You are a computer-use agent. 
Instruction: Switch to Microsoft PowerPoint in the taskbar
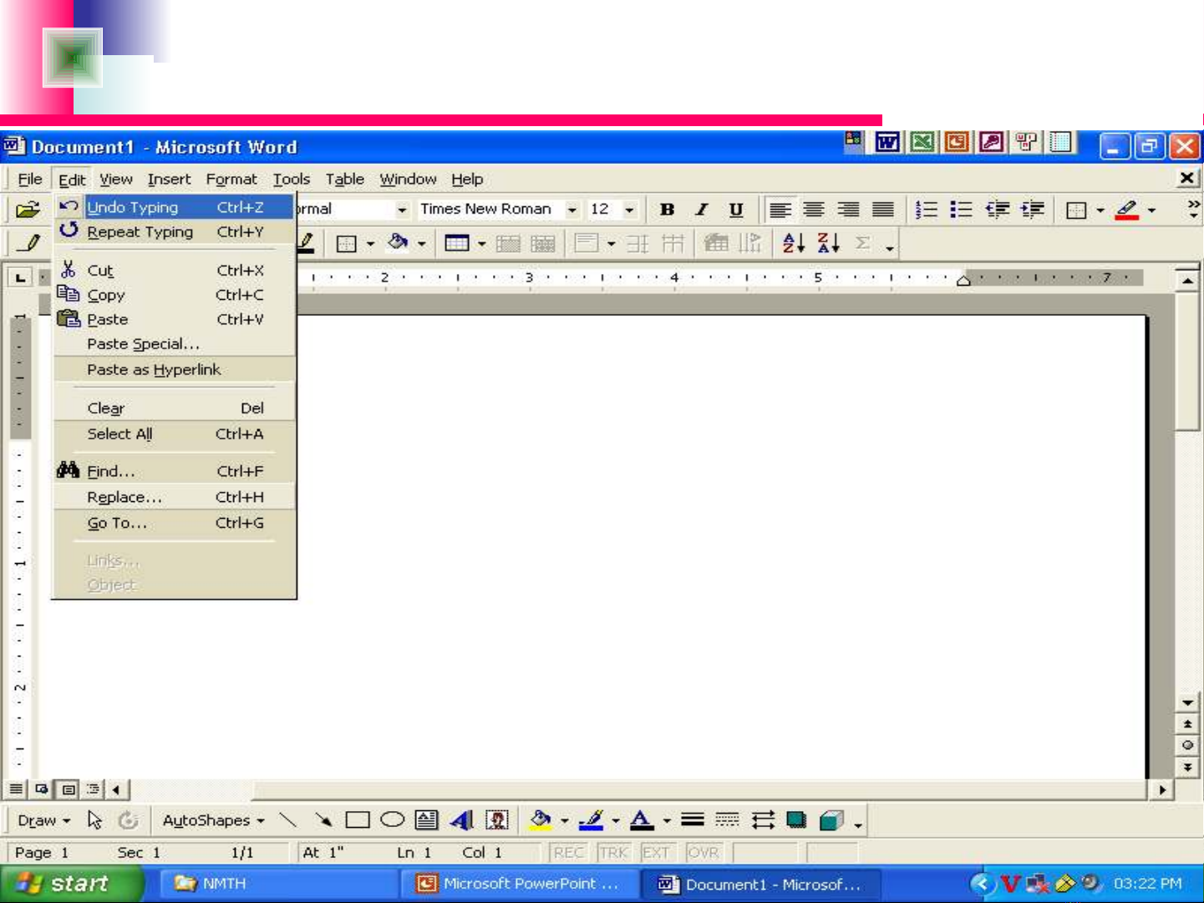[519, 884]
